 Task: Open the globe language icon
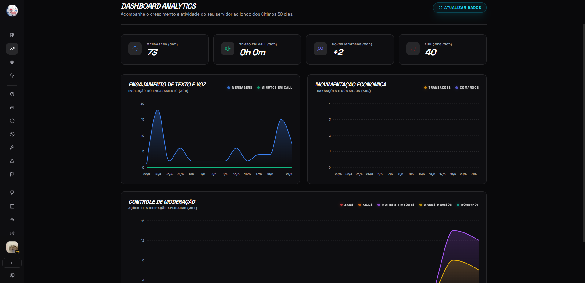pyautogui.click(x=12, y=275)
